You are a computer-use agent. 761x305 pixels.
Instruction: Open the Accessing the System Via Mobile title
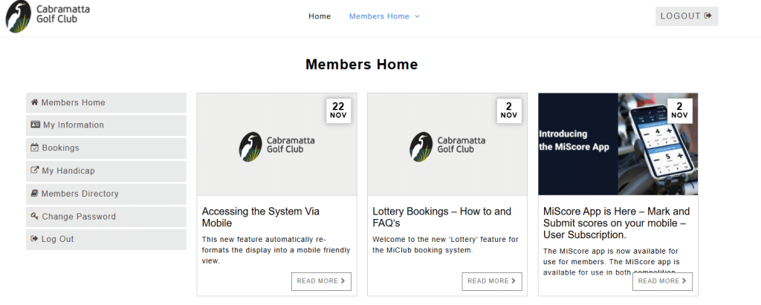[260, 217]
